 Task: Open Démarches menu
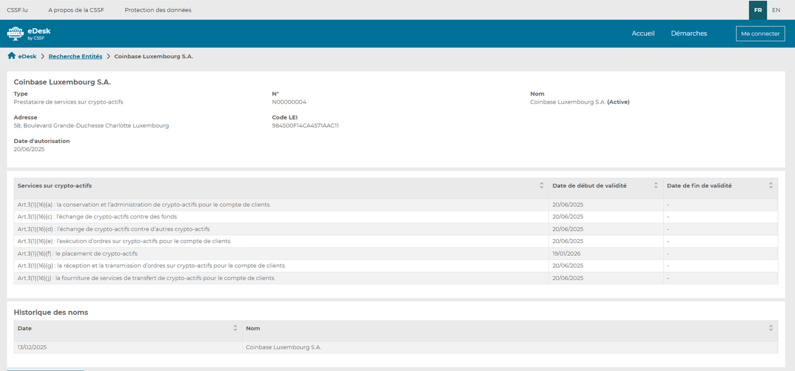[689, 34]
